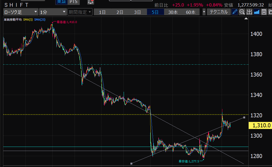Click the alert bell icon

(x=91, y=2)
